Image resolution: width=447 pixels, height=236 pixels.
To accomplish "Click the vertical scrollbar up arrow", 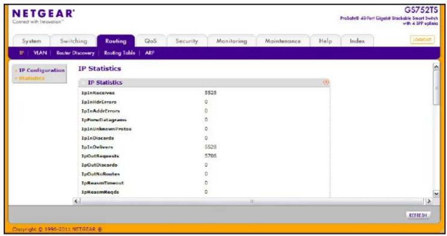I will click(436, 67).
